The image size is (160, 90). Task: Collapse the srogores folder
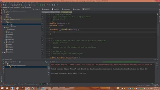coord(6,23)
